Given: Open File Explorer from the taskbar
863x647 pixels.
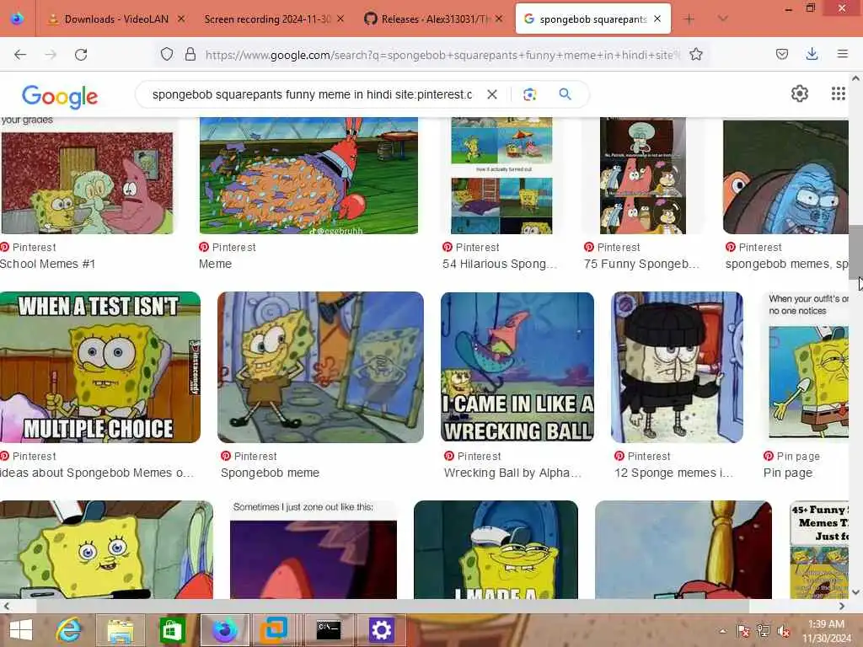Looking at the screenshot, I should (x=121, y=630).
